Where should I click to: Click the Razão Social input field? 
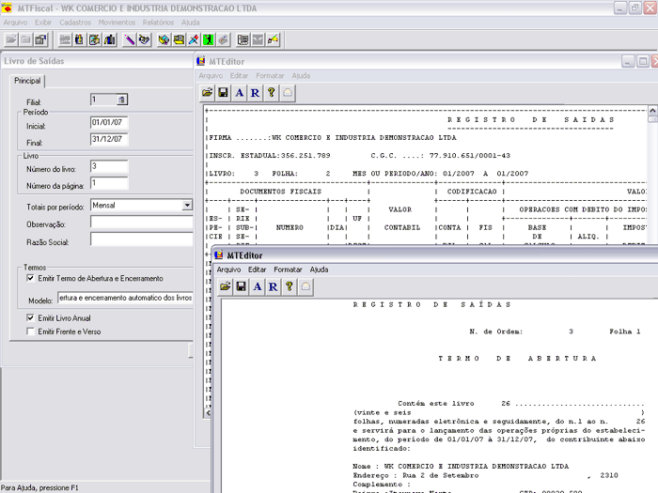(141, 240)
